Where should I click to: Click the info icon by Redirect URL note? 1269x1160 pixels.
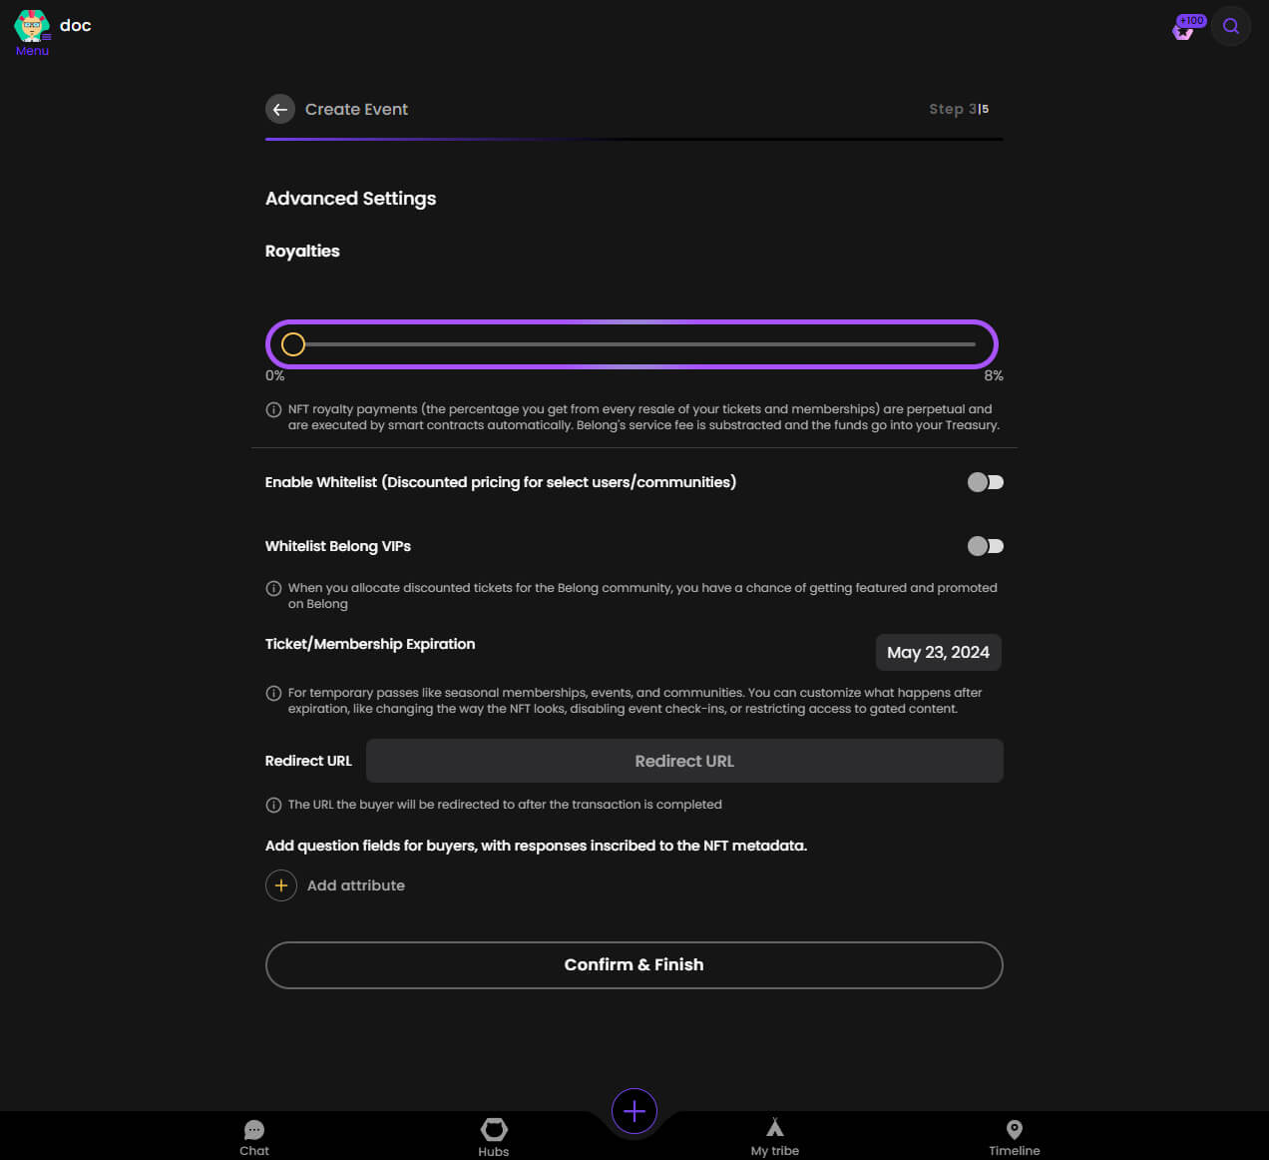[x=273, y=805]
